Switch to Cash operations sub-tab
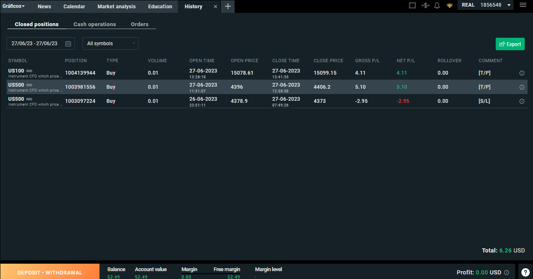This screenshot has height=279, width=533. pos(94,24)
